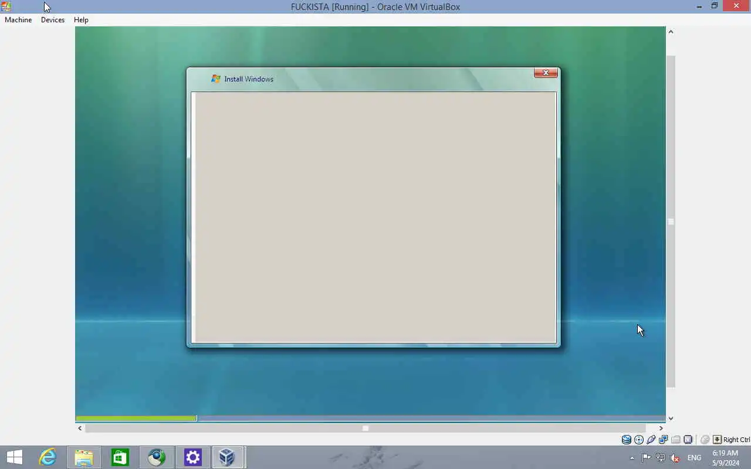Viewport: 751px width, 469px height.
Task: Click the horizontal scrollbar thumb
Action: pos(365,428)
